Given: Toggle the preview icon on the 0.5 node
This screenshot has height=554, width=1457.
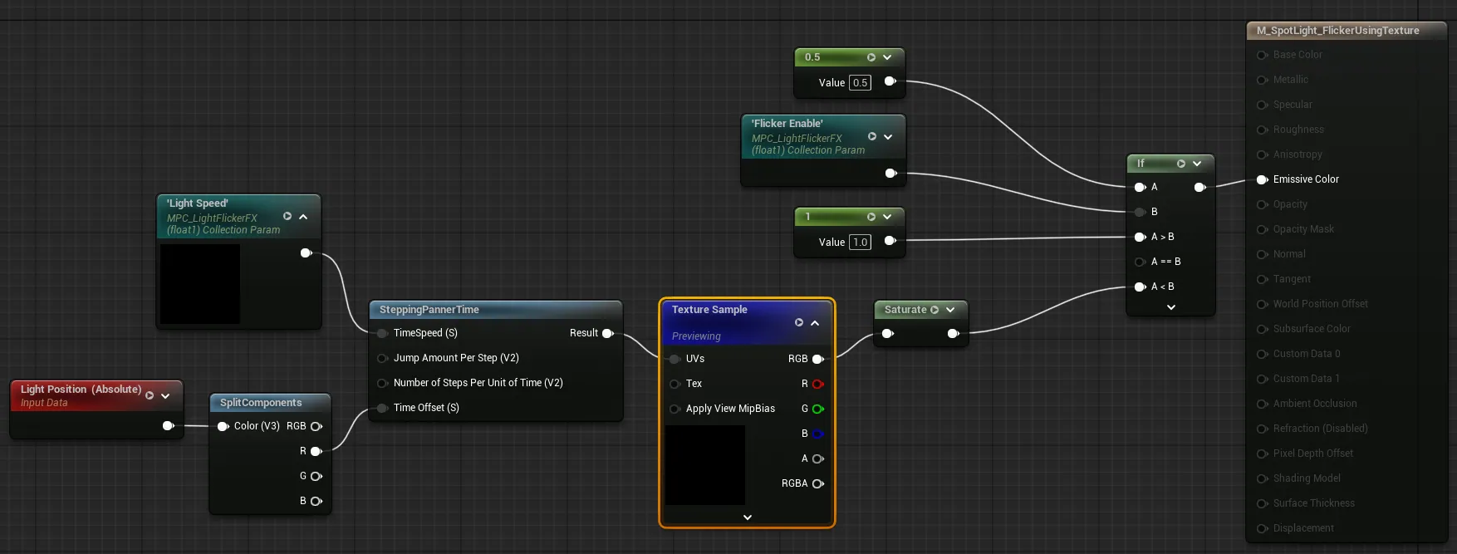Looking at the screenshot, I should coord(871,57).
